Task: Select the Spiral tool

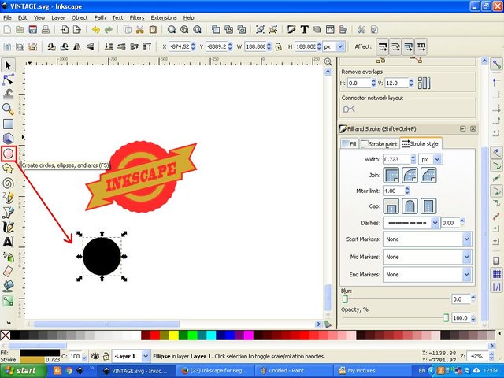Action: 8,183
